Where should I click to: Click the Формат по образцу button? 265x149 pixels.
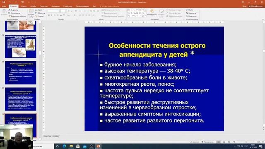pos(17,16)
